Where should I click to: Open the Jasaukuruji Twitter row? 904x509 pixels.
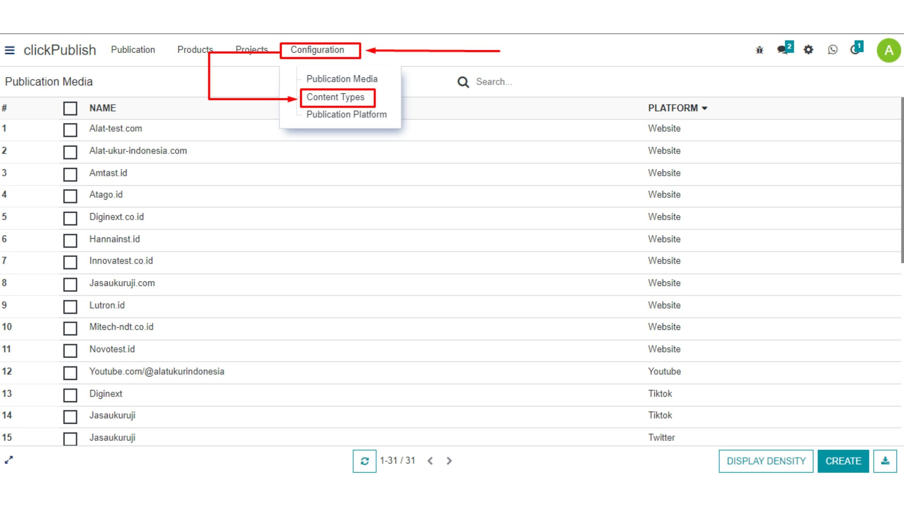pyautogui.click(x=451, y=438)
